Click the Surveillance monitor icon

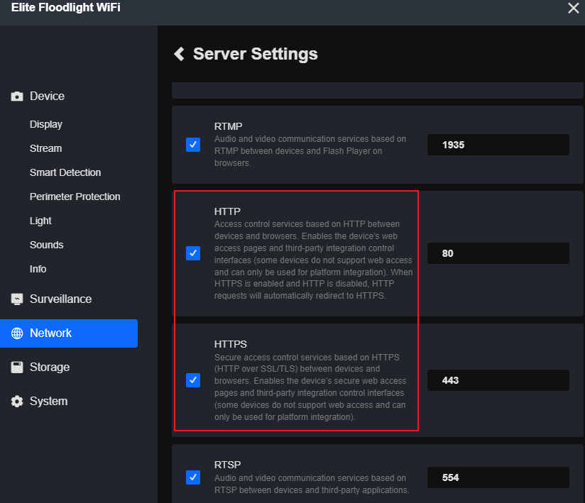[x=16, y=299]
